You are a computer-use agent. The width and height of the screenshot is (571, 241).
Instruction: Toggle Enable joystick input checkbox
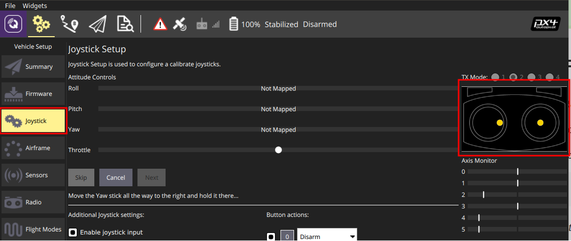pyautogui.click(x=73, y=232)
